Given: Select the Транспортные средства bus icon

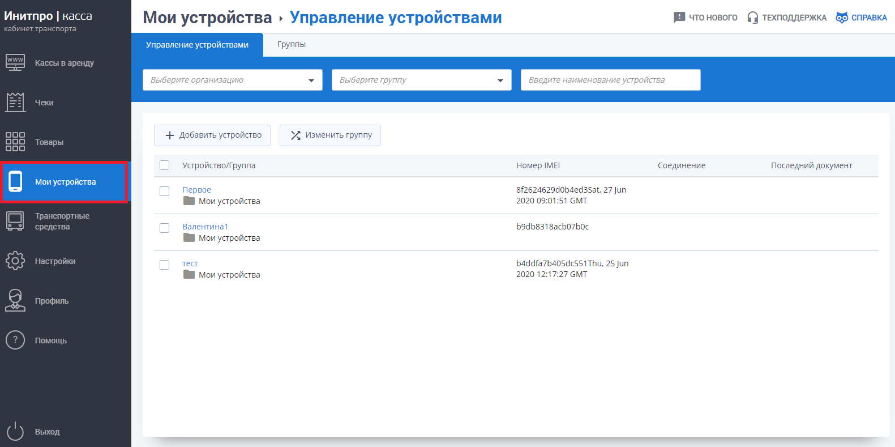Looking at the screenshot, I should [15, 221].
